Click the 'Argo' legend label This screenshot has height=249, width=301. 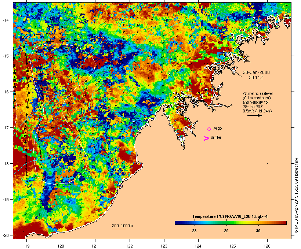coord(218,128)
